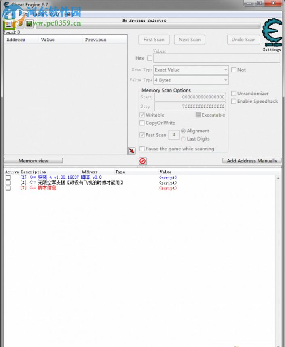Toggle Unrandomizer checkbox
This screenshot has height=347, width=285.
(x=234, y=94)
